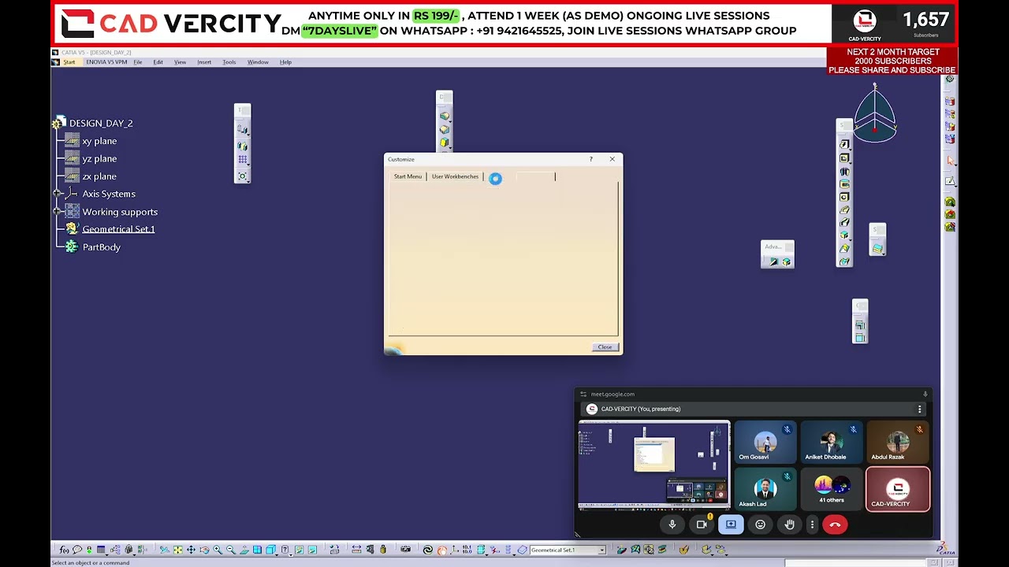The image size is (1009, 567).
Task: Click the Update All spiral icon
Action: 428,550
